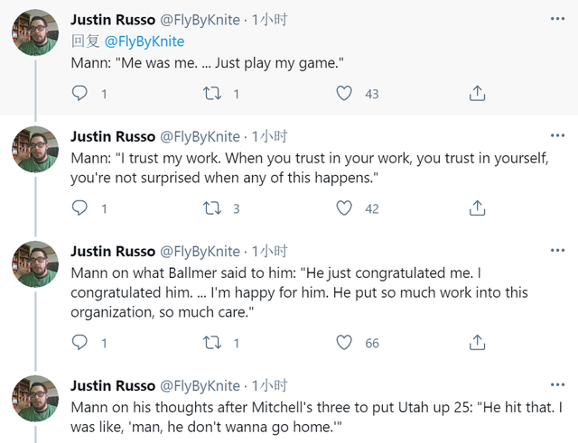Open more options on the Ballmer tweet
The width and height of the screenshot is (578, 443).
pos(559,250)
